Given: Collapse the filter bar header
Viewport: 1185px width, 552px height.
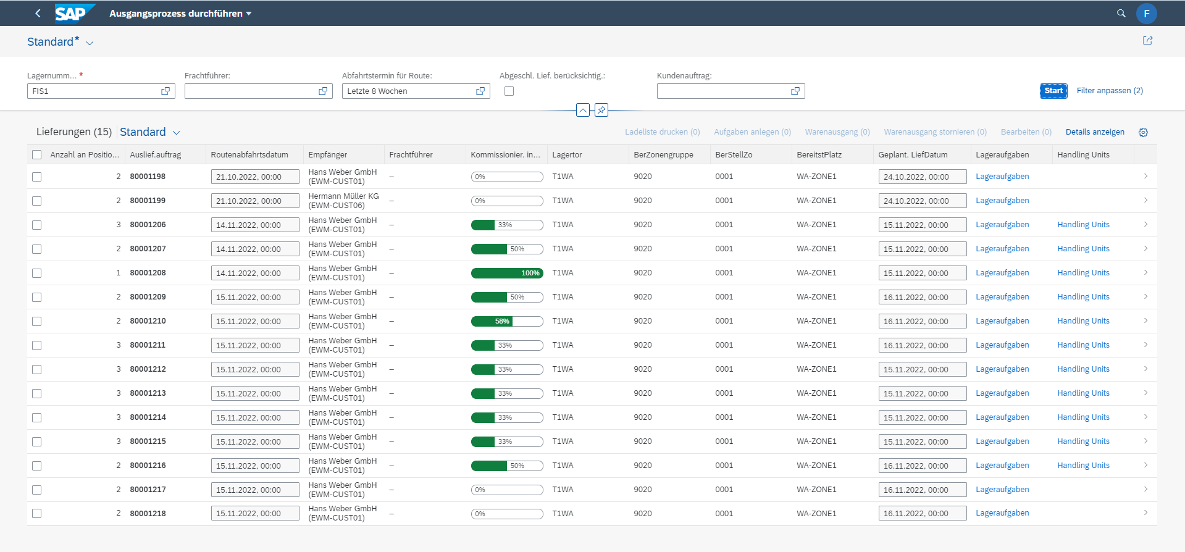Looking at the screenshot, I should pos(583,110).
